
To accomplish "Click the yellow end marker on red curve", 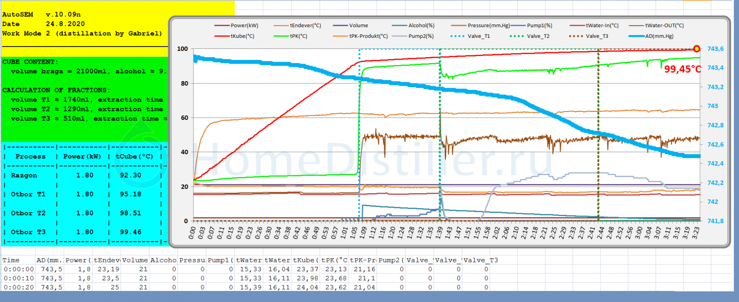I will point(697,49).
